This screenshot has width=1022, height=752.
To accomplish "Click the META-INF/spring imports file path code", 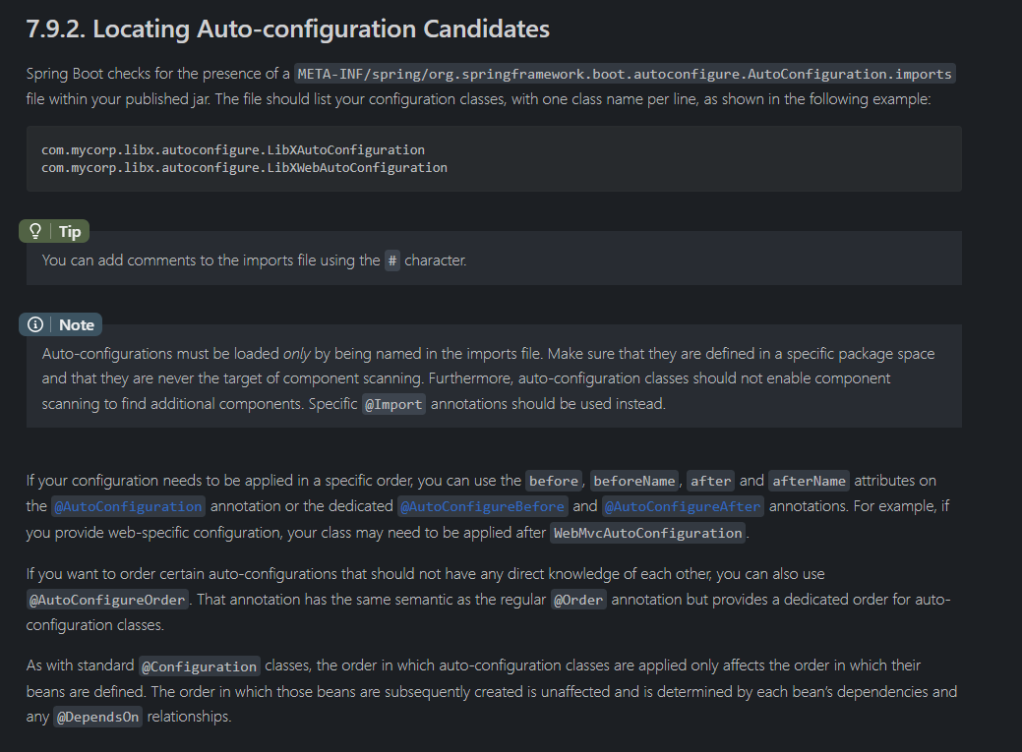I will coord(625,74).
